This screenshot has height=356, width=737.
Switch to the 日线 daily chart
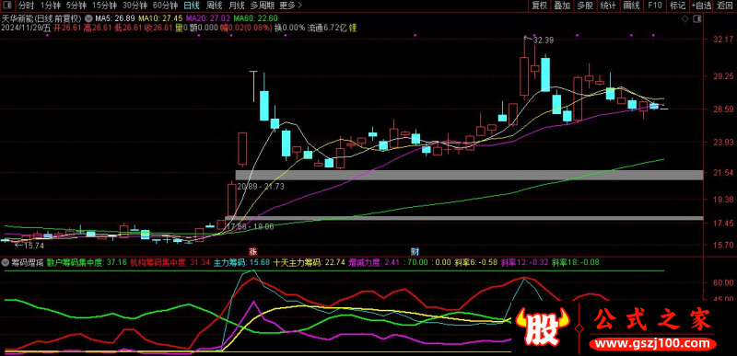[x=191, y=6]
